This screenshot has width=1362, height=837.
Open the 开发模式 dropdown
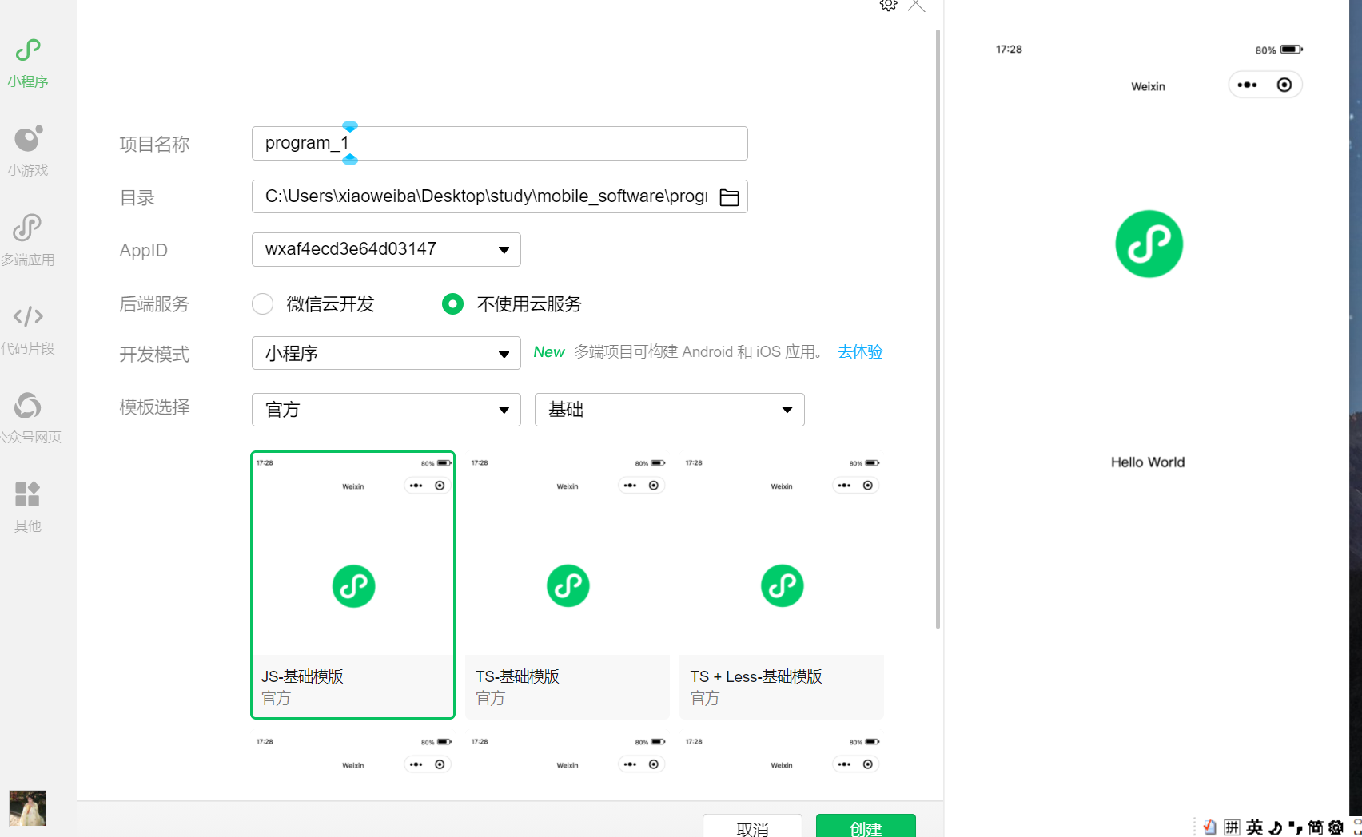coord(386,353)
